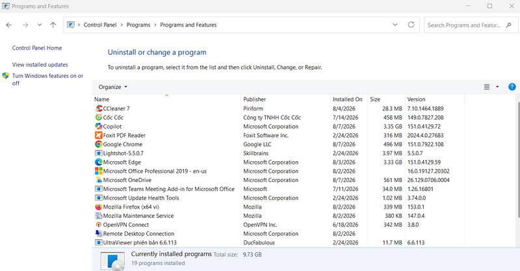Select the OpenVPN Connect row name
520x271 pixels.
[126, 225]
